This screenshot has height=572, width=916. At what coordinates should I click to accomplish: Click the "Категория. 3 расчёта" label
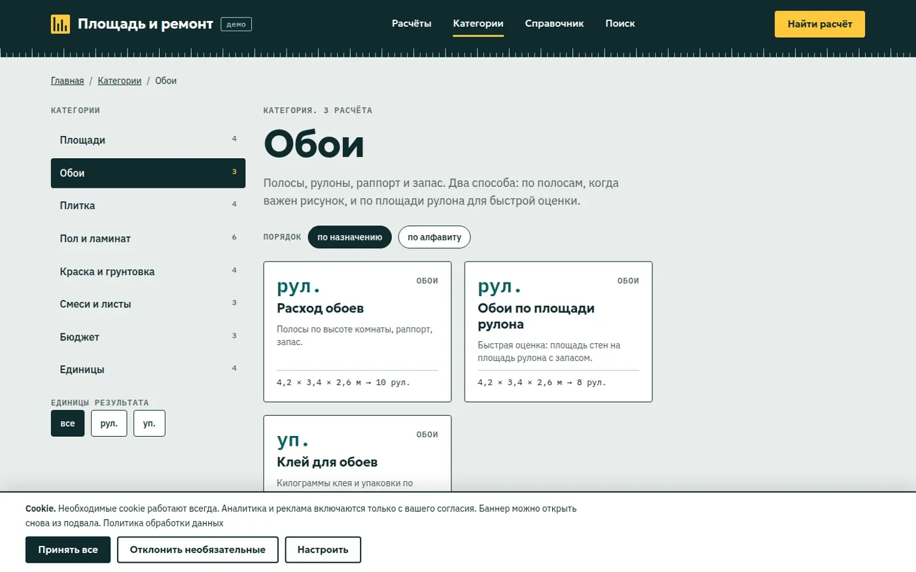[318, 110]
